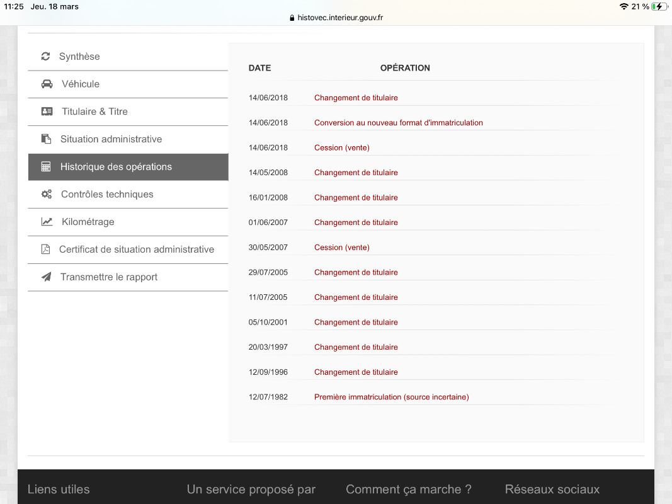Open the Synthèse menu section
The width and height of the screenshot is (672, 504).
point(79,57)
